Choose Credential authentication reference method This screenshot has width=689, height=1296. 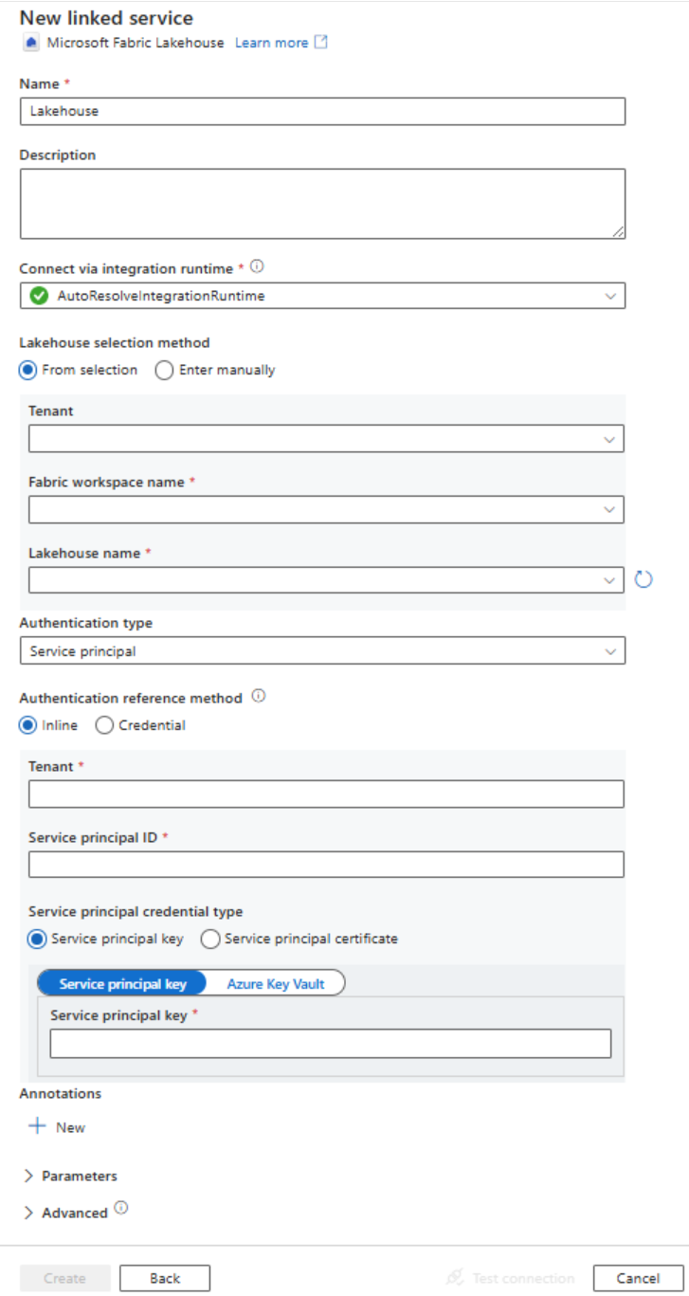(x=104, y=725)
